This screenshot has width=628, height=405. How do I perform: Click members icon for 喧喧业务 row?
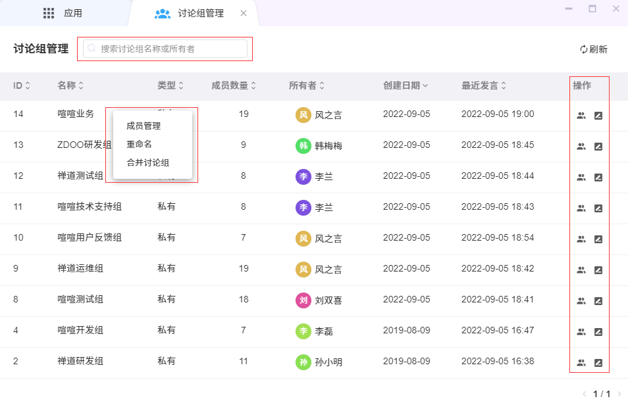581,116
